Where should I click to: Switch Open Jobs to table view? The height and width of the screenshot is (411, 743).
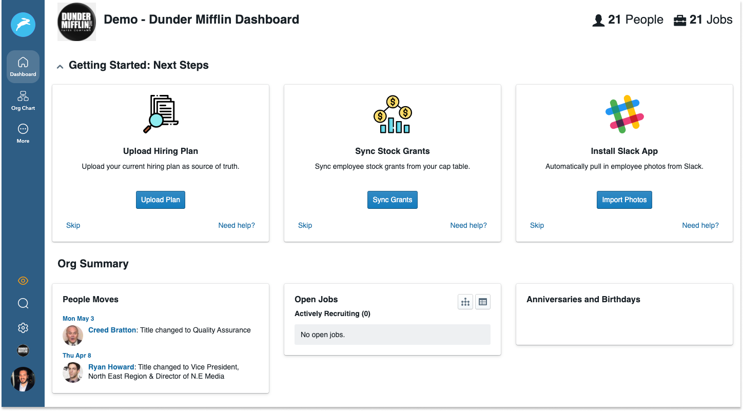[x=483, y=302]
